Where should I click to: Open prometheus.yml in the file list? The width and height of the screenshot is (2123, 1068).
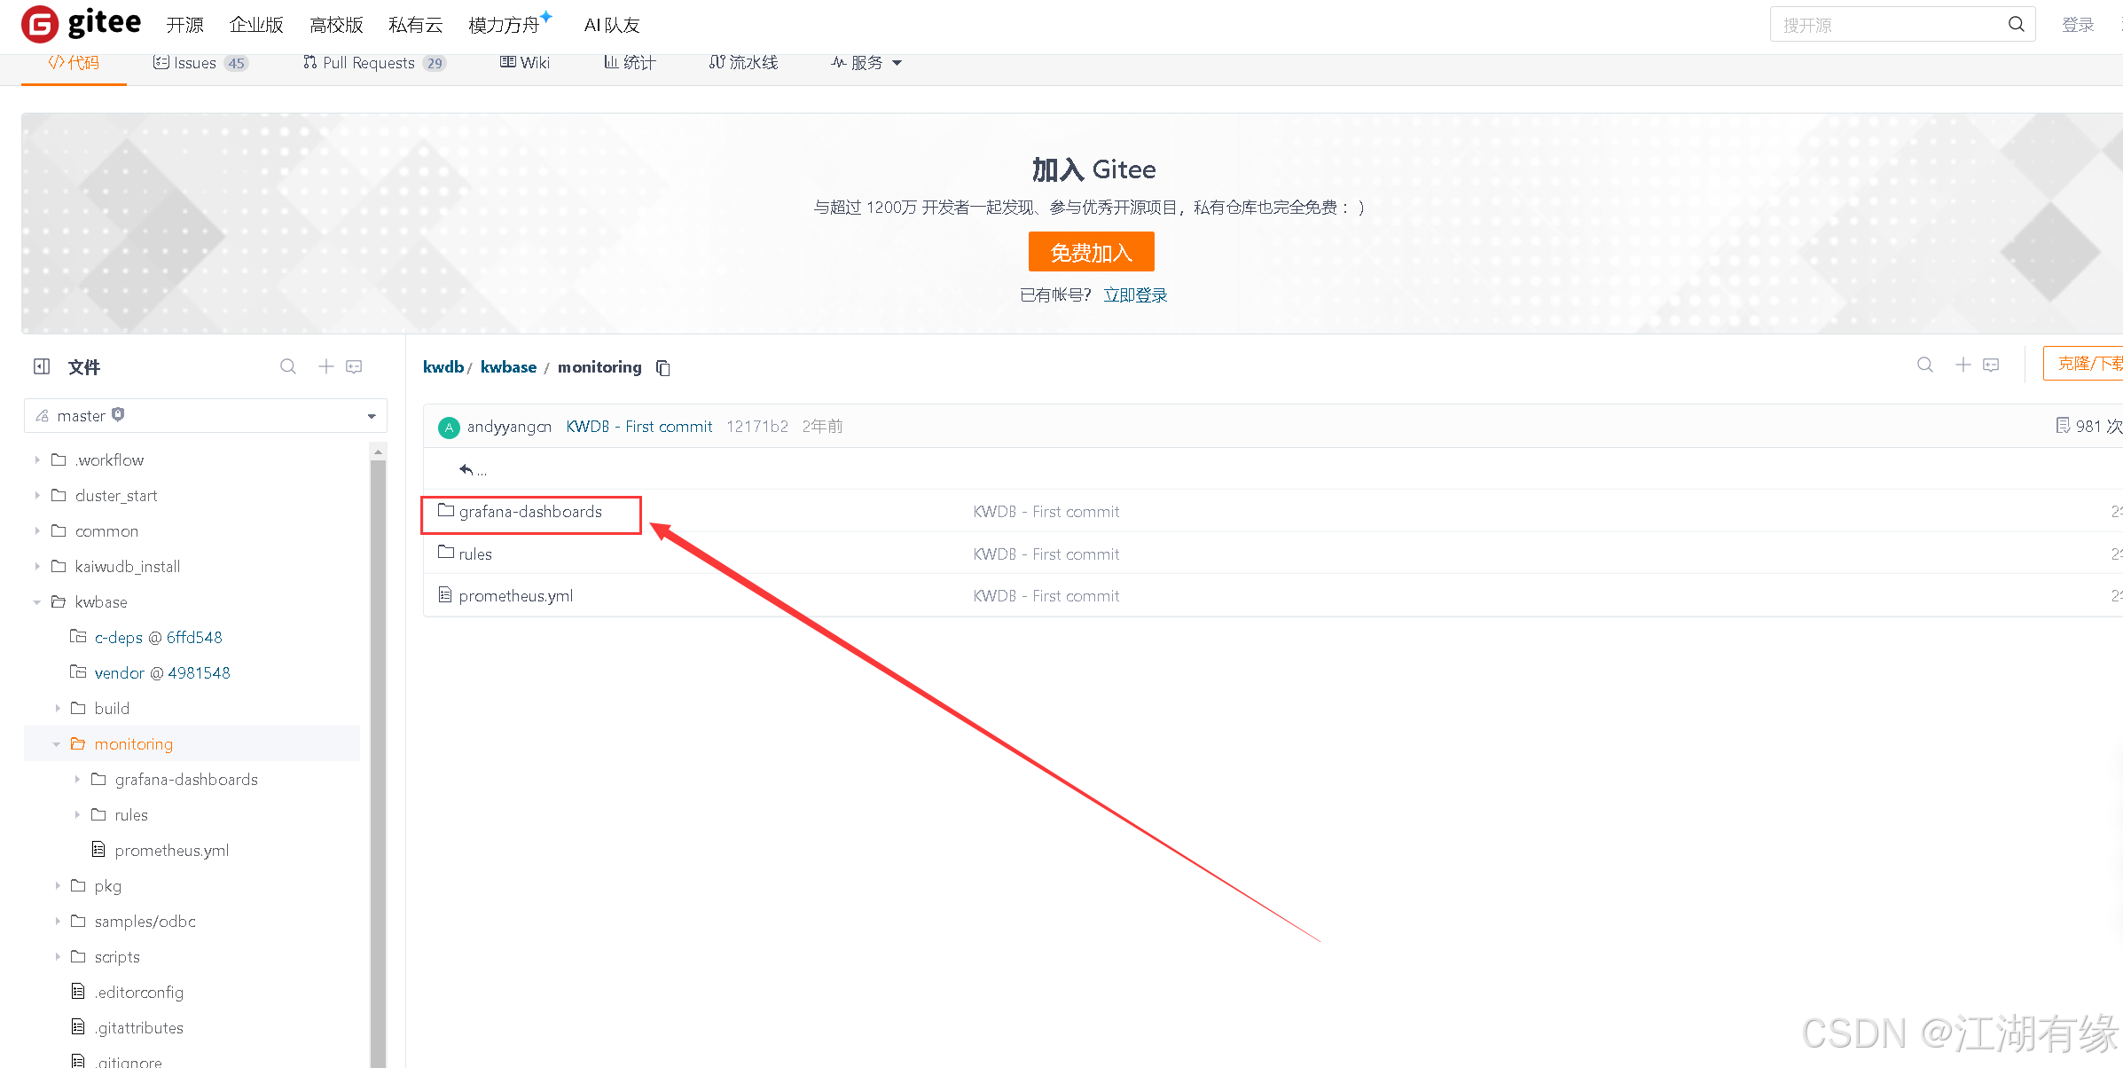pos(516,596)
